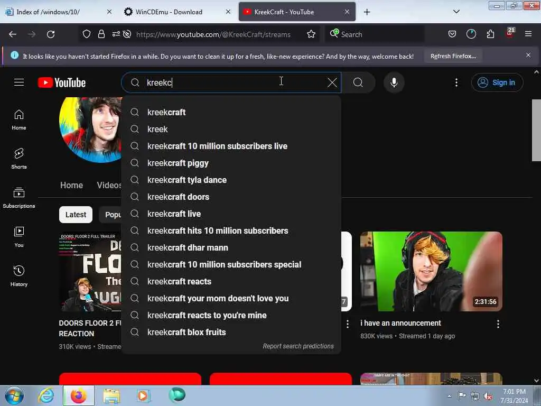Open Firefox application hamburger menu
This screenshot has height=406, width=541.
pos(528,34)
